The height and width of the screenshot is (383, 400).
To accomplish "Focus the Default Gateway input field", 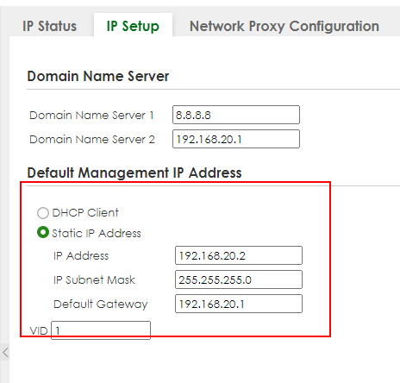I will (239, 304).
